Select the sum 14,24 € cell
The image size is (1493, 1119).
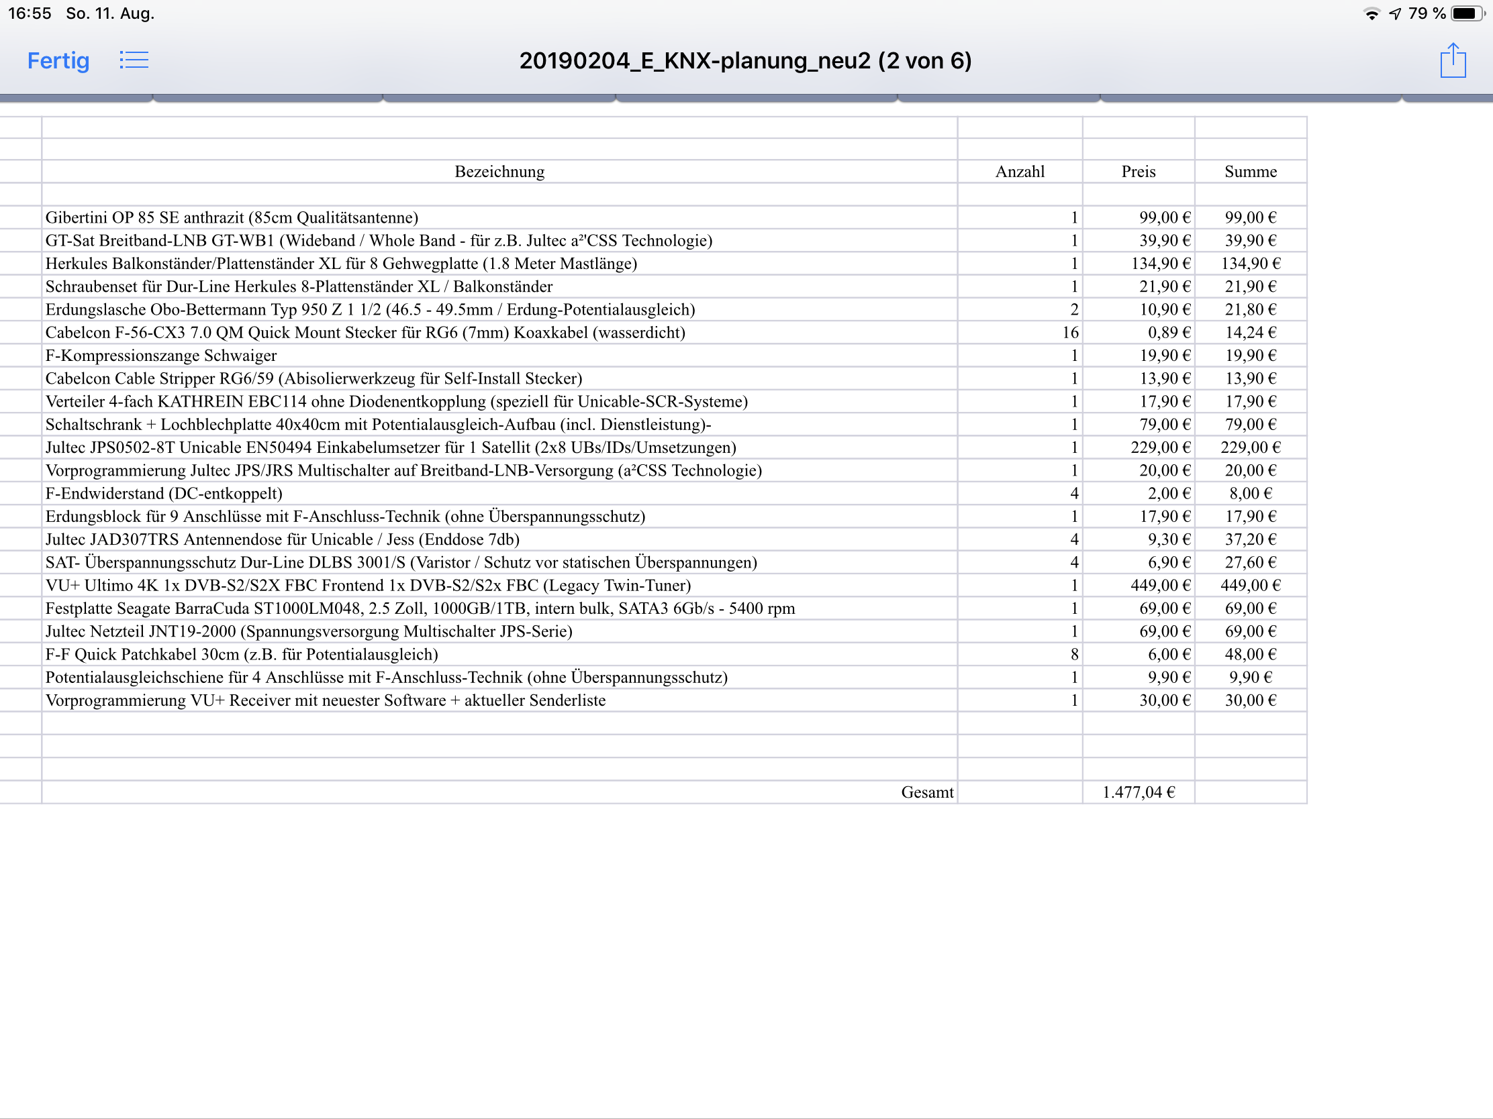click(x=1251, y=332)
